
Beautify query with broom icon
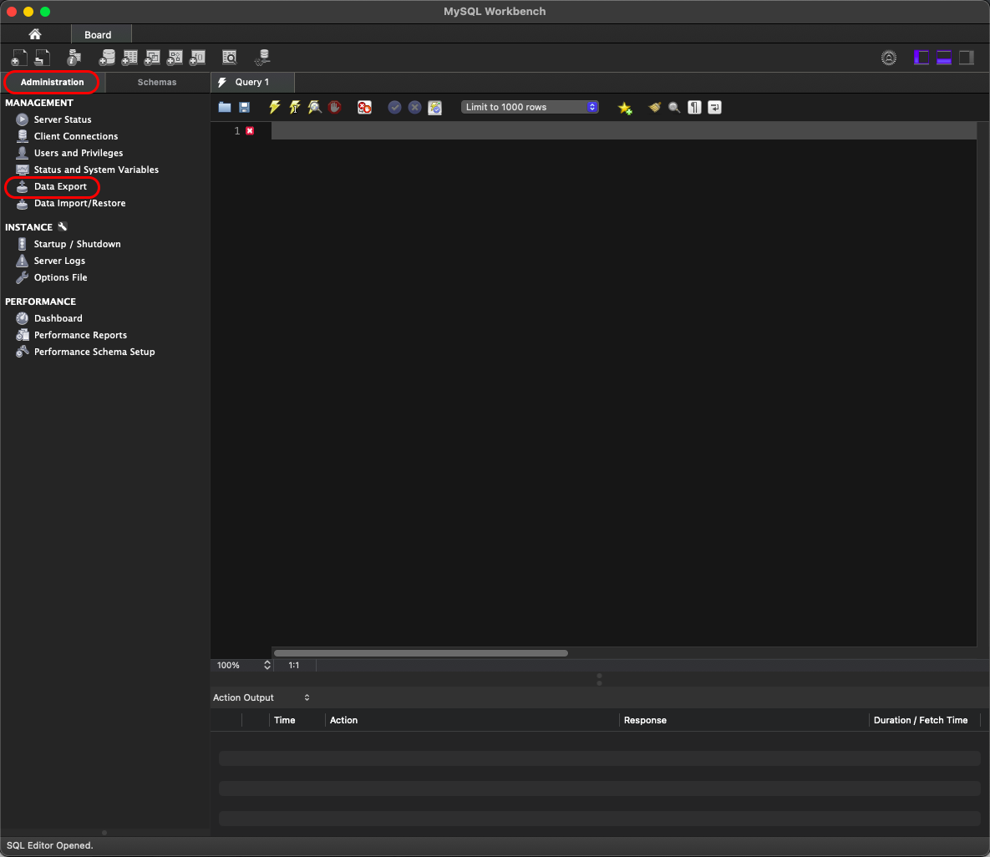pos(655,107)
